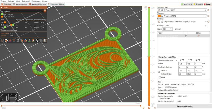Open the Okno menu

18,1
